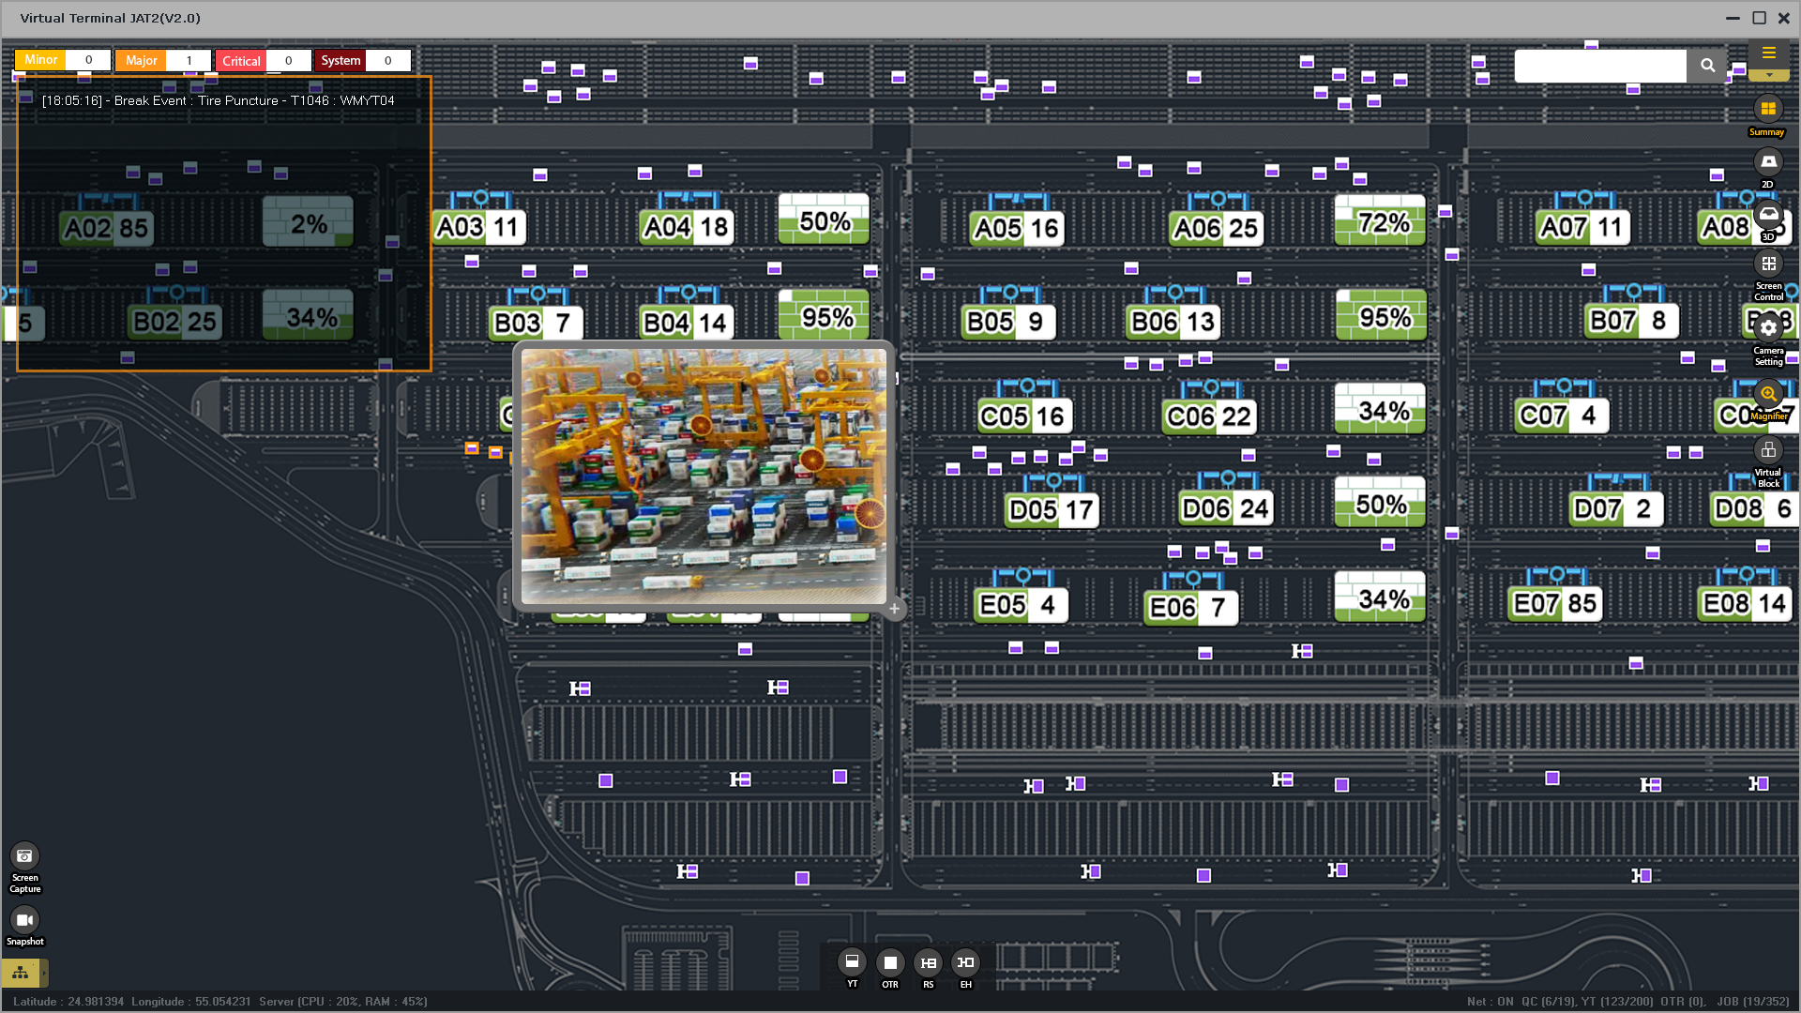Open Screen Control panel

[1768, 265]
